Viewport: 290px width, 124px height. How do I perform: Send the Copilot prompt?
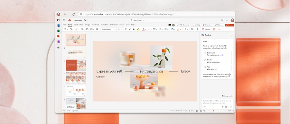coord(231,107)
